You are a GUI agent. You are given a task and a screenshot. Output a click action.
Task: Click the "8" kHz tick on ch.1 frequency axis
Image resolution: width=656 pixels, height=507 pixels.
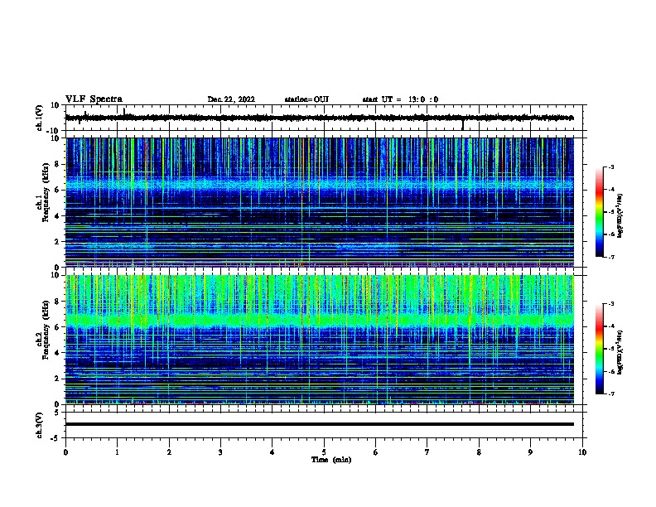point(57,164)
